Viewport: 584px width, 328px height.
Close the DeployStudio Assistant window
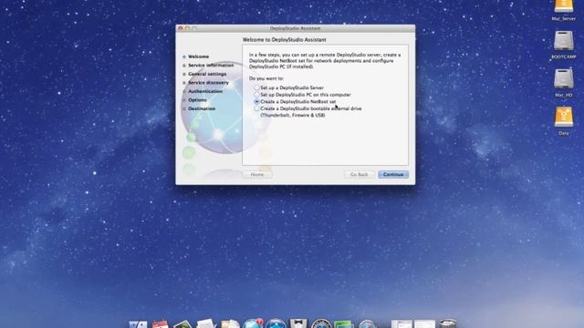tap(181, 28)
